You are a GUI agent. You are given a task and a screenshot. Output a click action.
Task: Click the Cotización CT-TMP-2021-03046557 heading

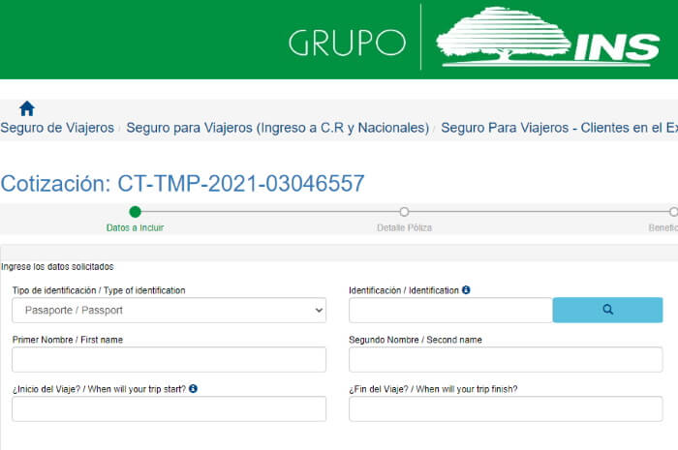[183, 184]
